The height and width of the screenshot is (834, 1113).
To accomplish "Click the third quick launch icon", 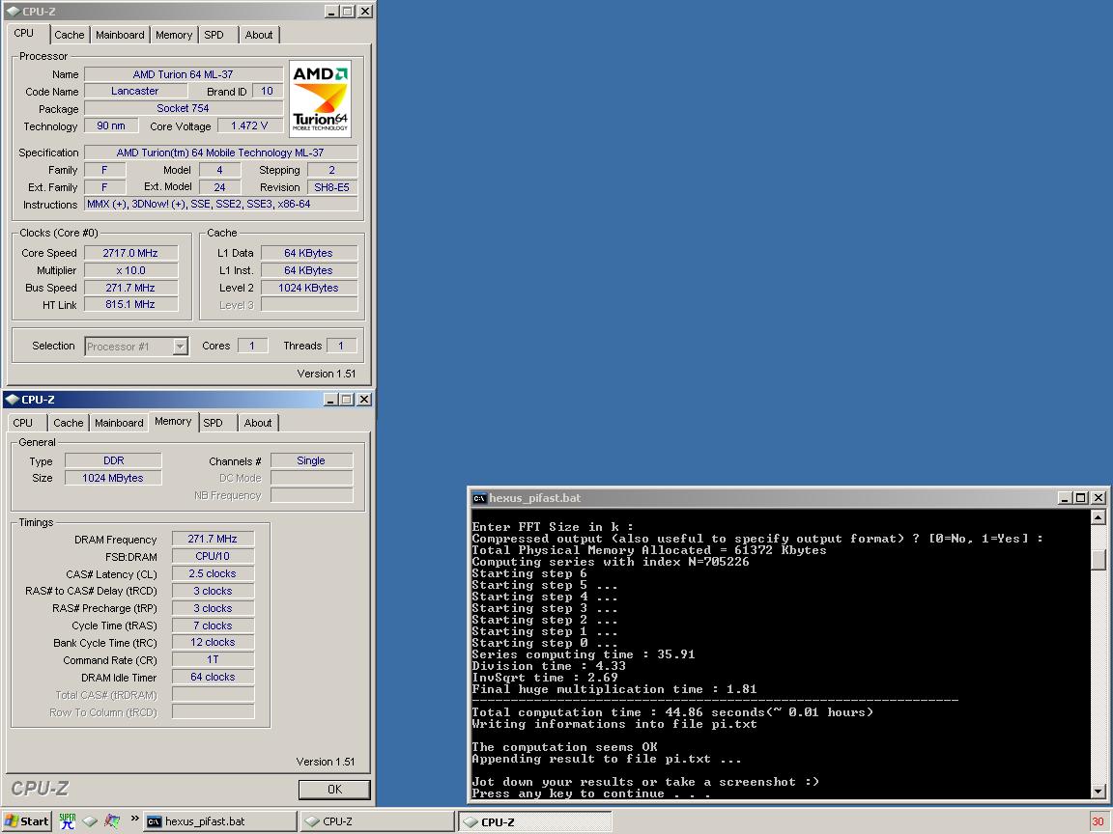I will [112, 821].
